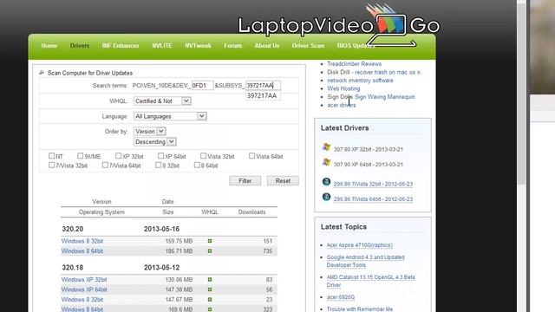555x312 pixels.
Task: Click the Reset button
Action: click(x=283, y=181)
